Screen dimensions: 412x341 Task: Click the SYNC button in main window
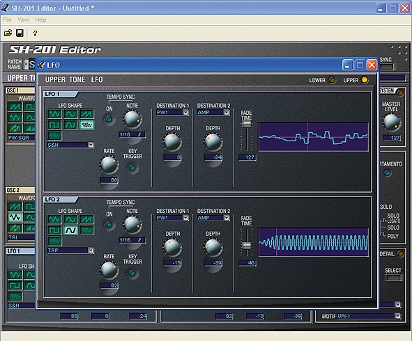(x=386, y=66)
